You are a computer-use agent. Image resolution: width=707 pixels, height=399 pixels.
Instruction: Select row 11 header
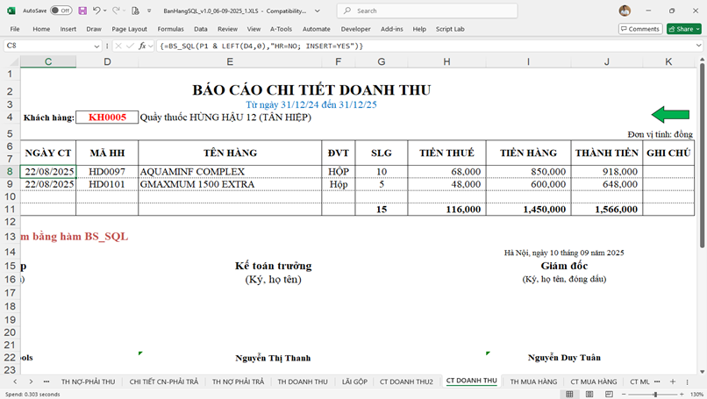[x=11, y=210]
